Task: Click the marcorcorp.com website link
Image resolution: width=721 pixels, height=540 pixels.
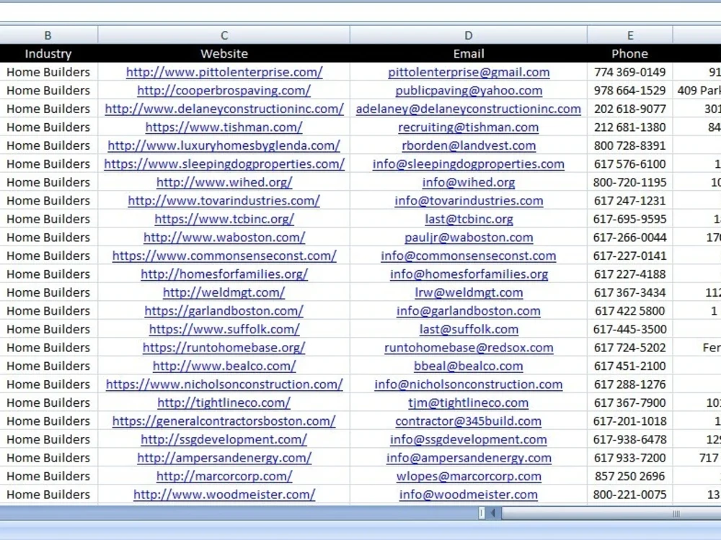Action: [x=224, y=476]
